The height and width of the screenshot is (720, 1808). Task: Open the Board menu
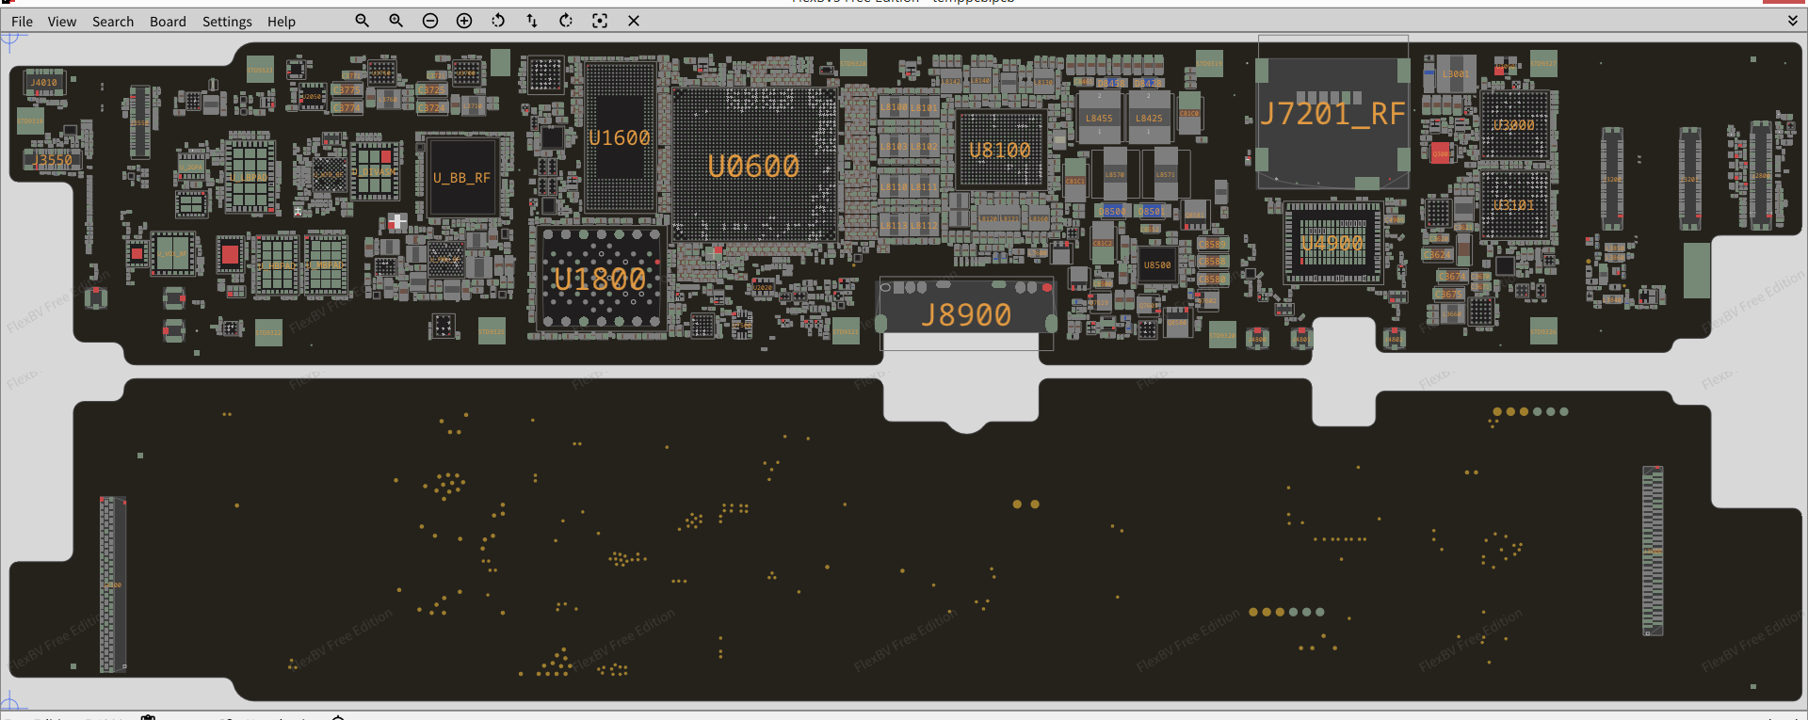(168, 22)
